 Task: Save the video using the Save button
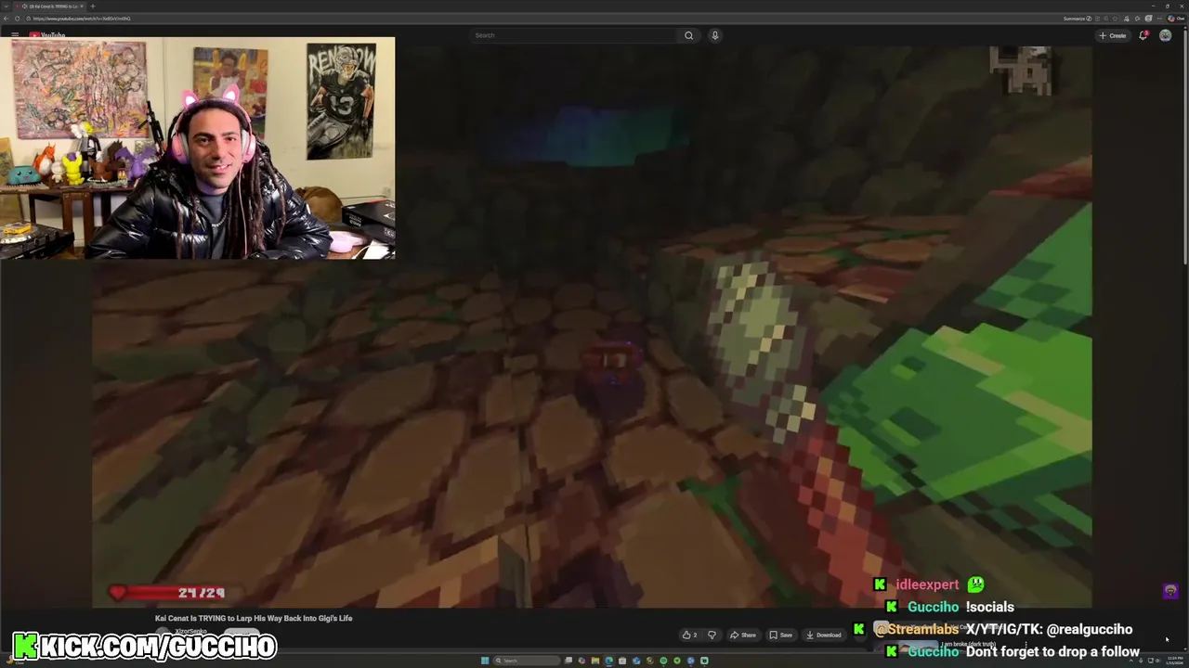click(780, 635)
